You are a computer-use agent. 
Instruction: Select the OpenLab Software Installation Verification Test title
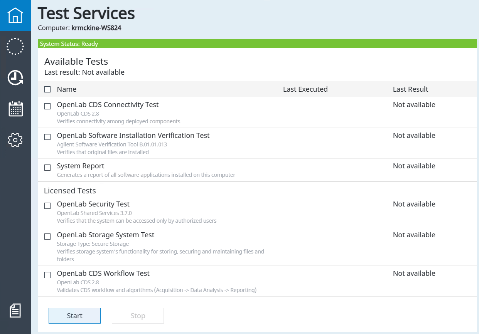133,136
